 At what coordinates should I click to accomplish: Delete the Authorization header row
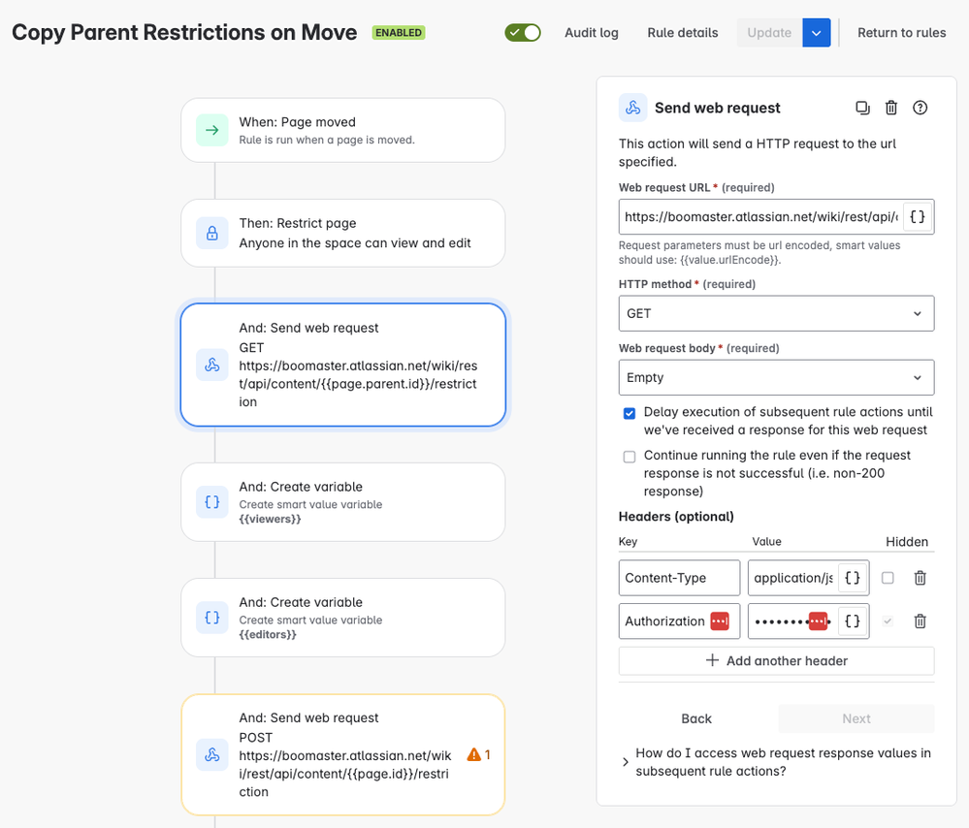click(x=921, y=621)
